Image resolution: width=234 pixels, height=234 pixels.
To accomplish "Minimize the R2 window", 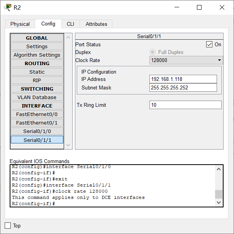I will click(x=177, y=7).
